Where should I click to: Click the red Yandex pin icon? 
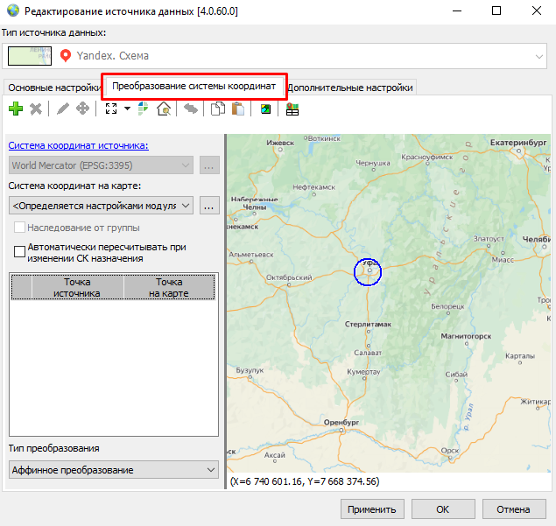(x=66, y=56)
